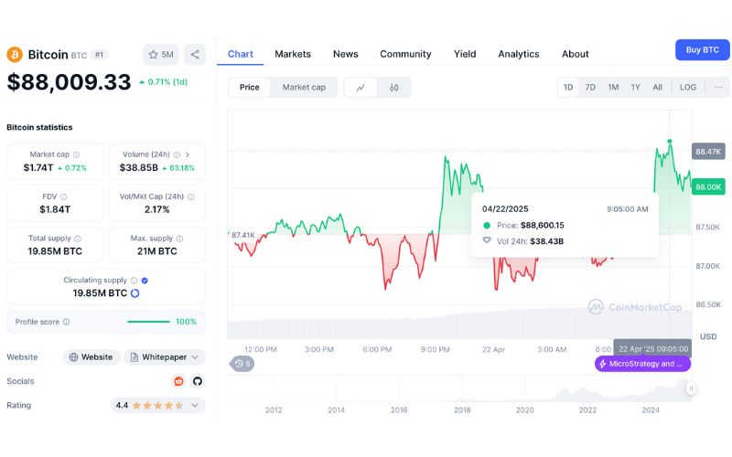Click the FDV info icon
The width and height of the screenshot is (732, 457).
pyautogui.click(x=63, y=197)
